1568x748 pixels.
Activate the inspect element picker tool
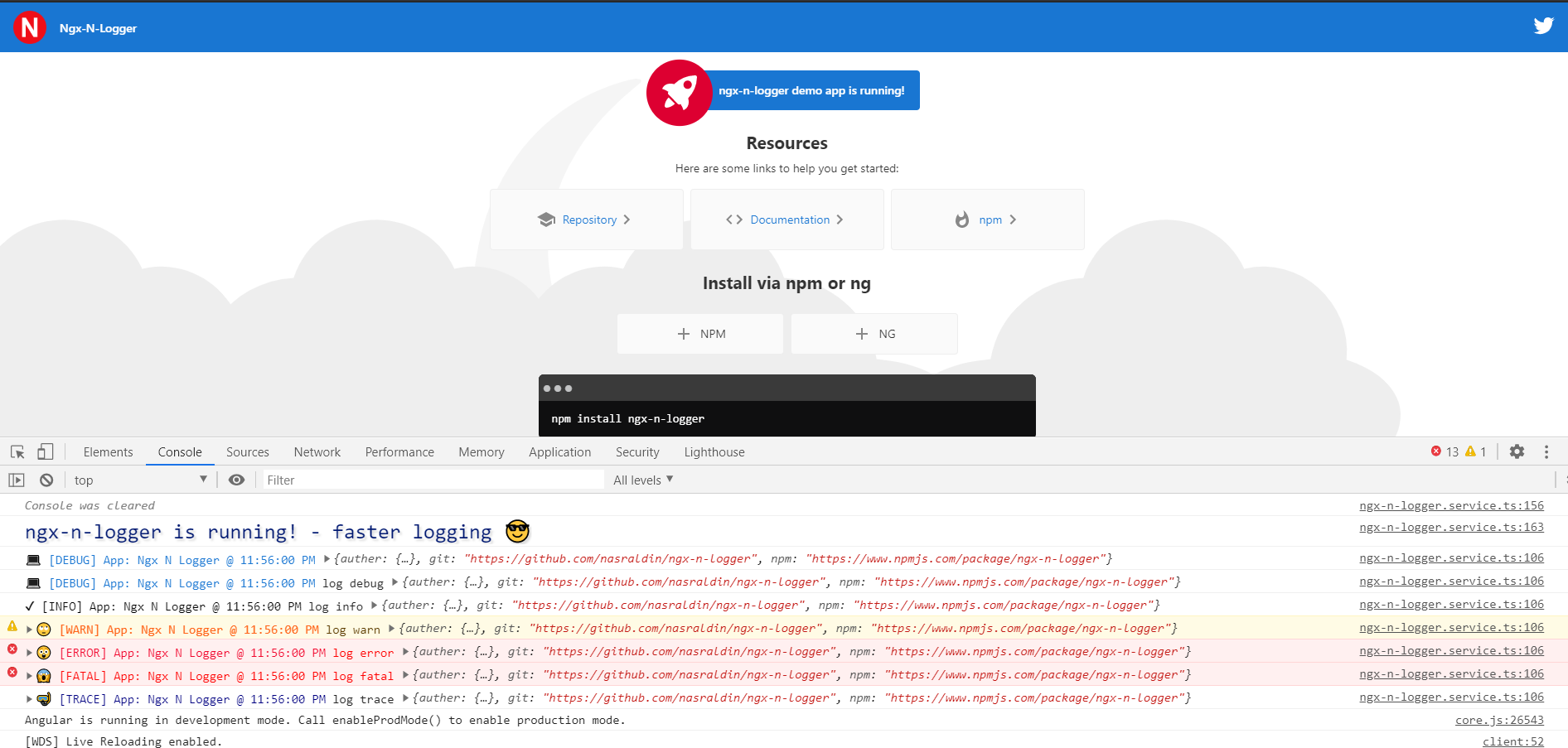point(17,452)
